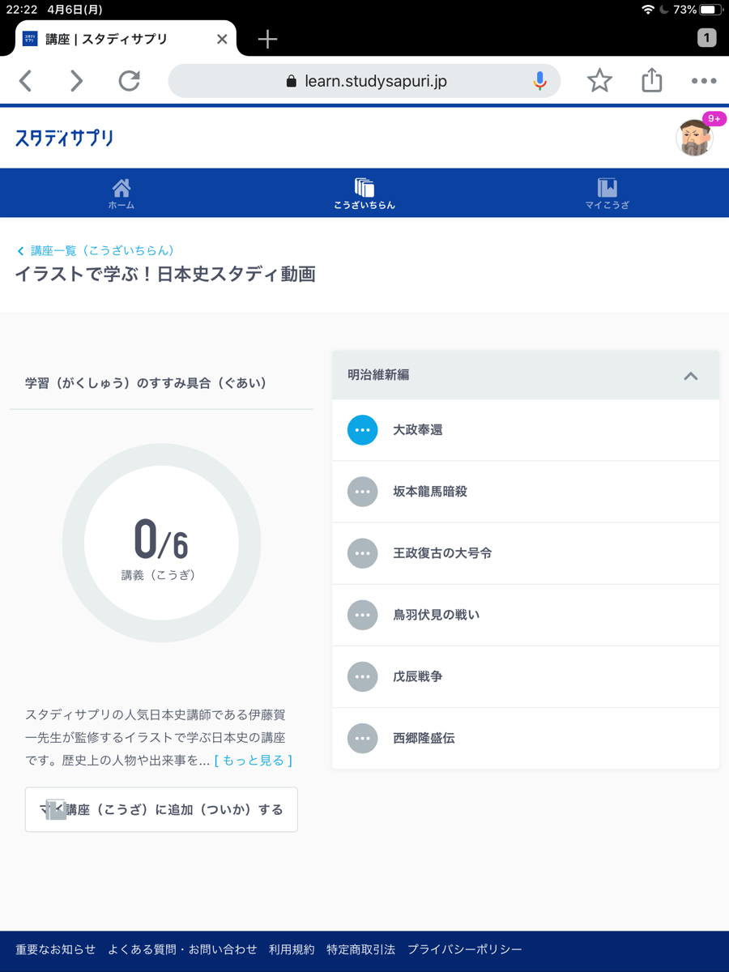Image resolution: width=729 pixels, height=972 pixels.
Task: Click the スタディサプリ logo
Action: [x=64, y=138]
